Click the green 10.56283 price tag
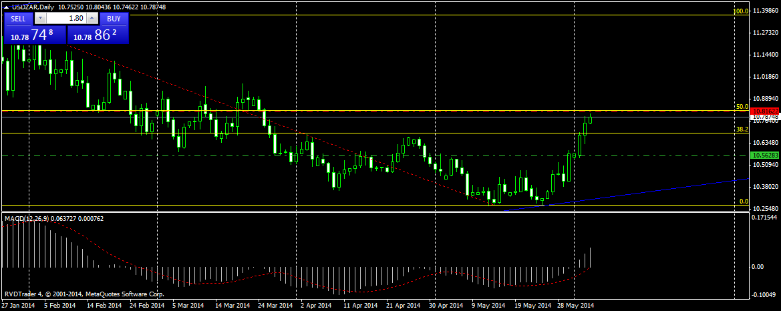This screenshot has width=781, height=311. (x=764, y=155)
